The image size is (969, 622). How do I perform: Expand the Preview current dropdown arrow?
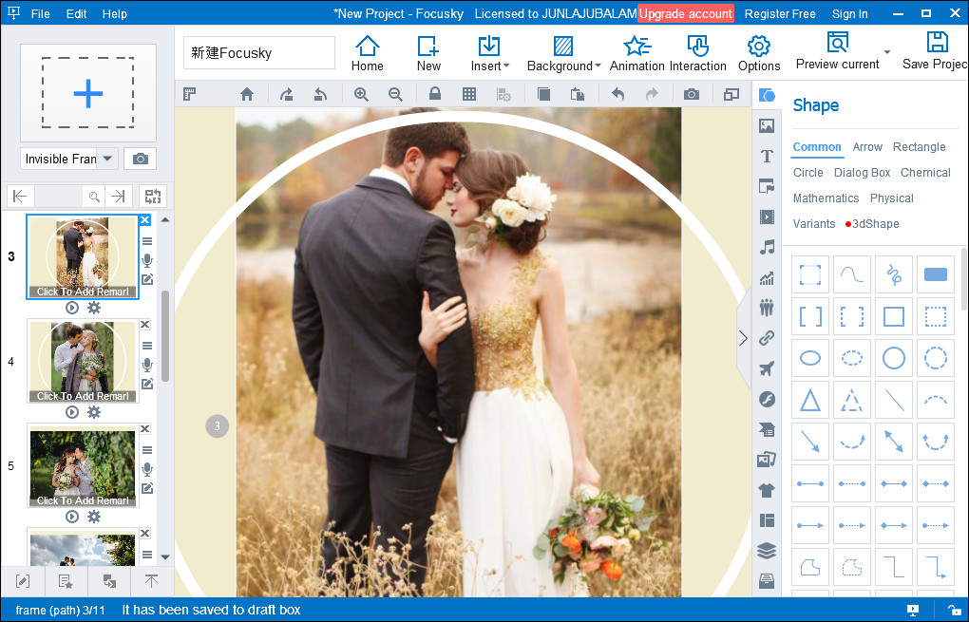tap(887, 52)
